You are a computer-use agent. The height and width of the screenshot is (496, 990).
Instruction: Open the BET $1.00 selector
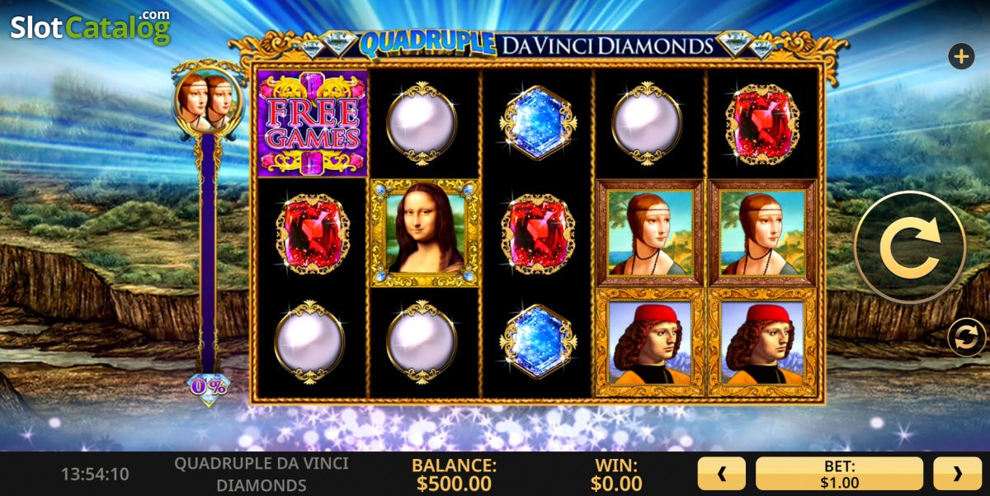click(x=839, y=474)
